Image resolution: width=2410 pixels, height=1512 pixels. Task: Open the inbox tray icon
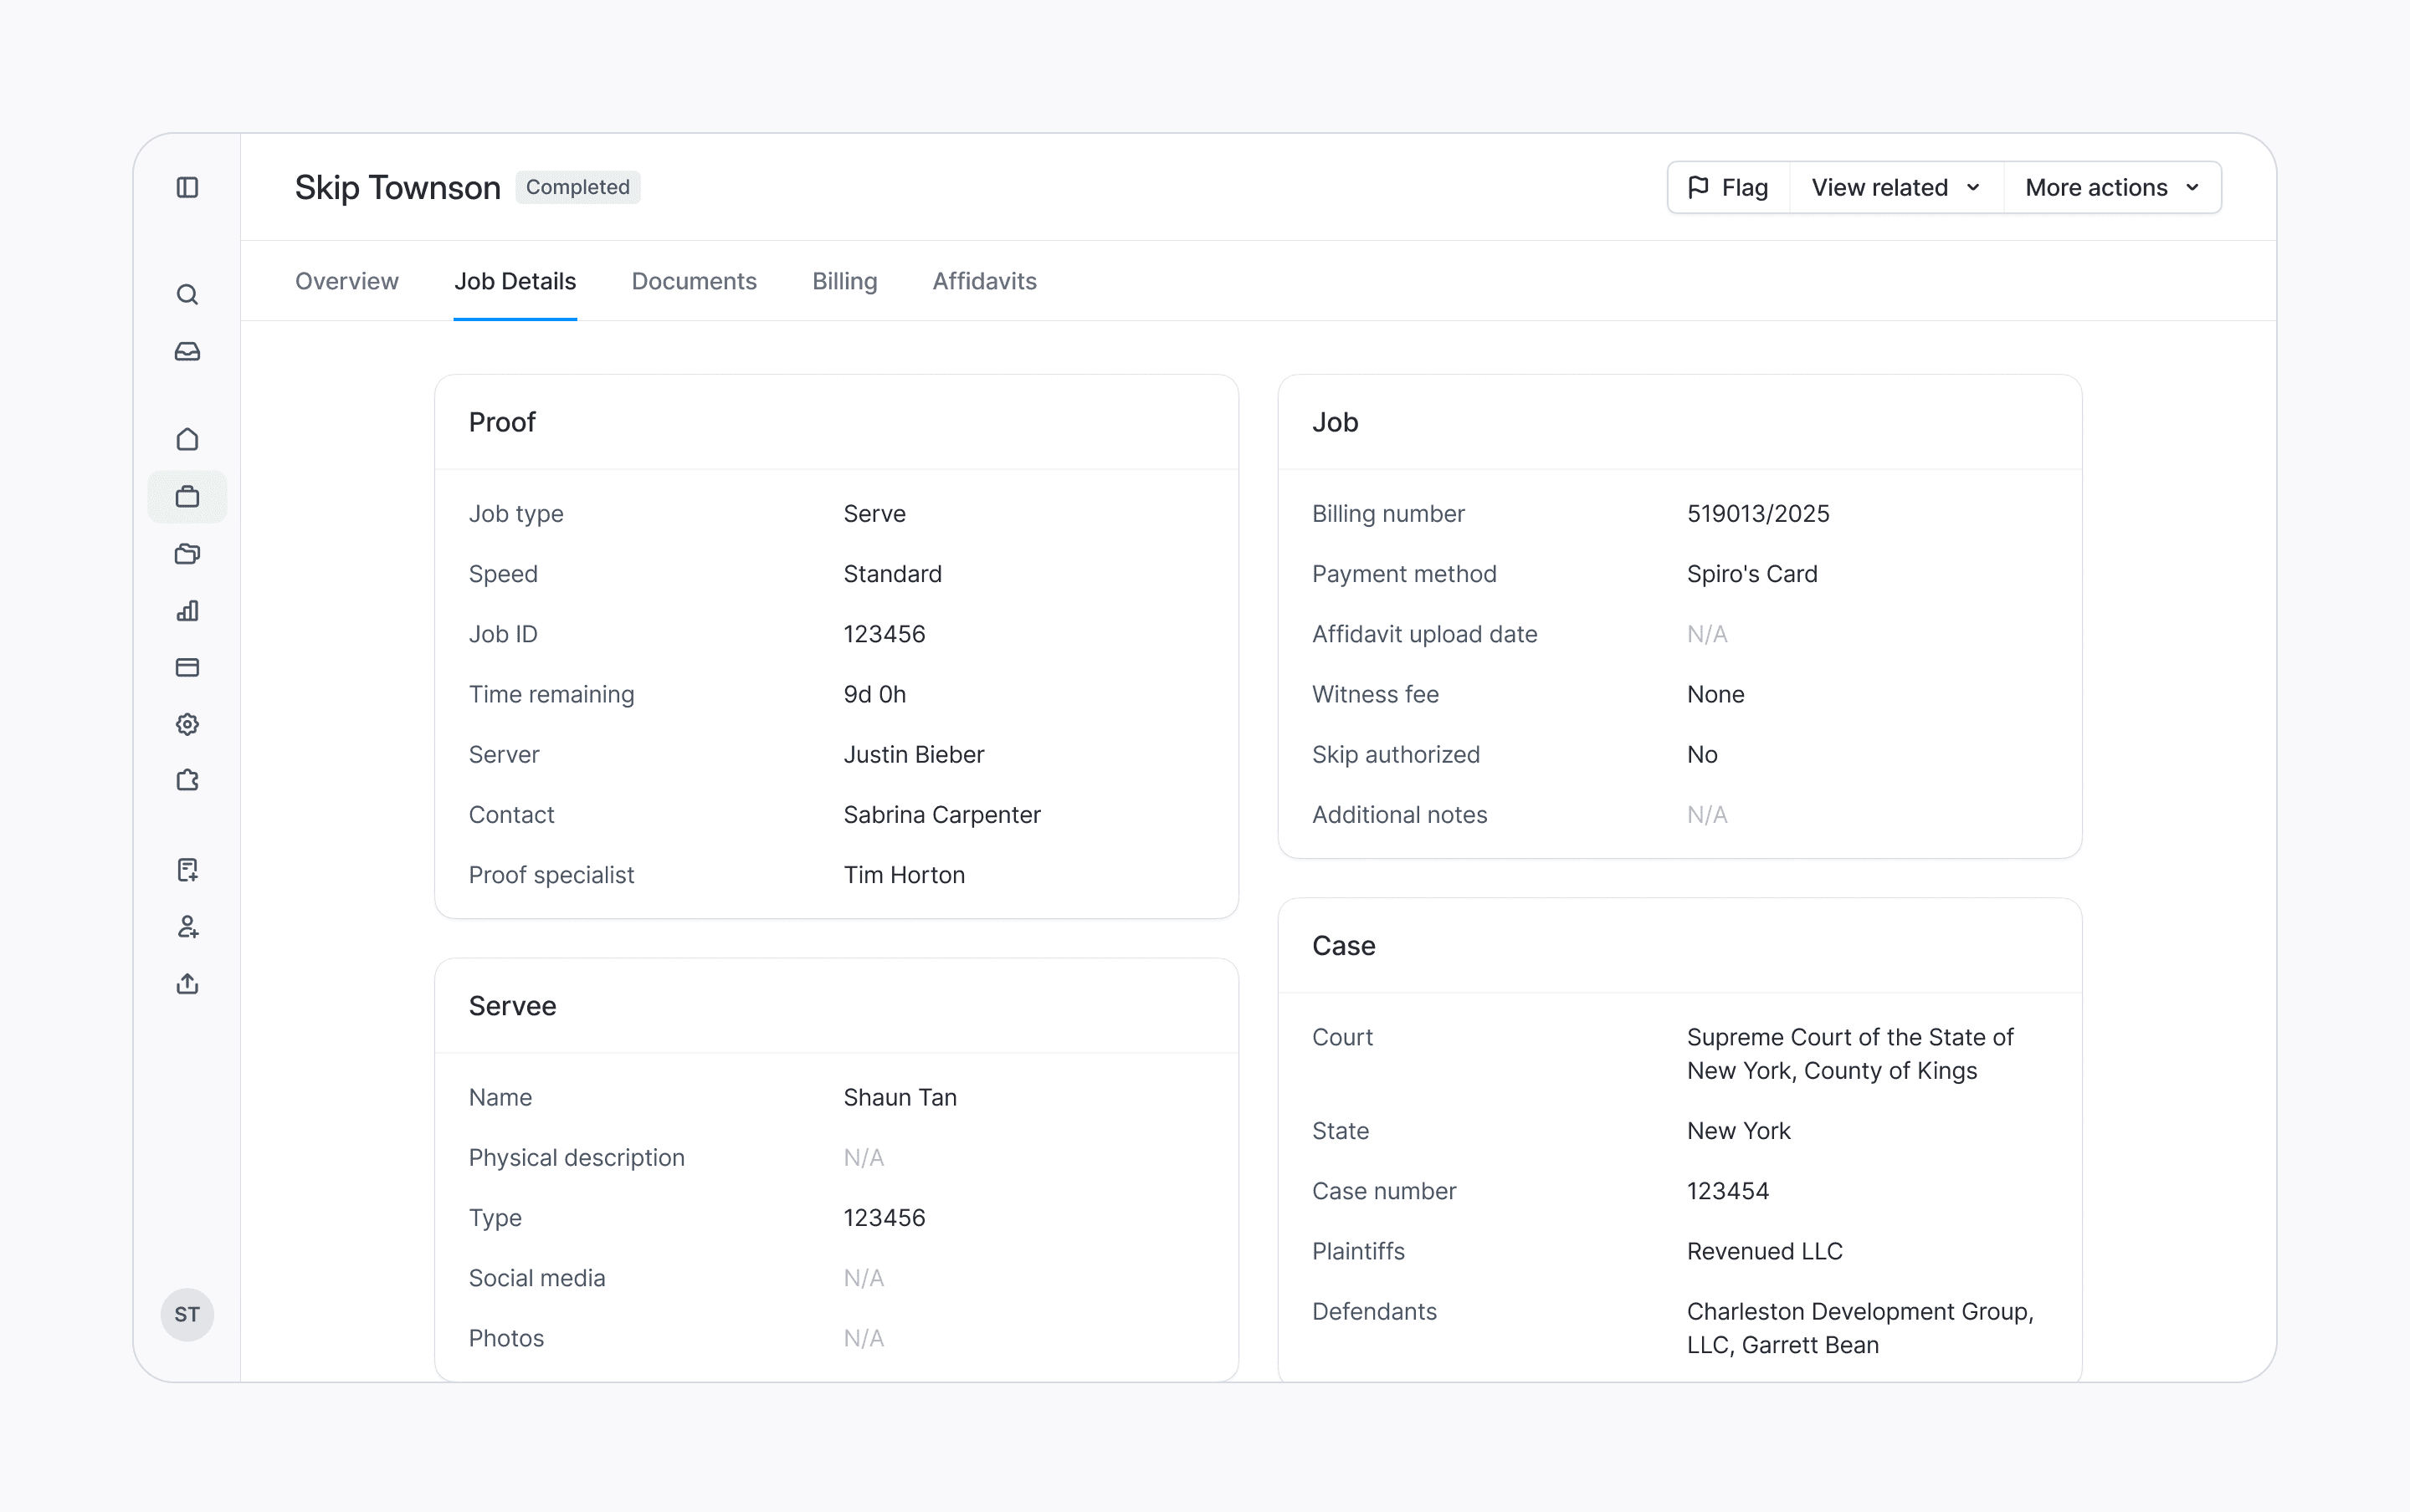point(187,351)
